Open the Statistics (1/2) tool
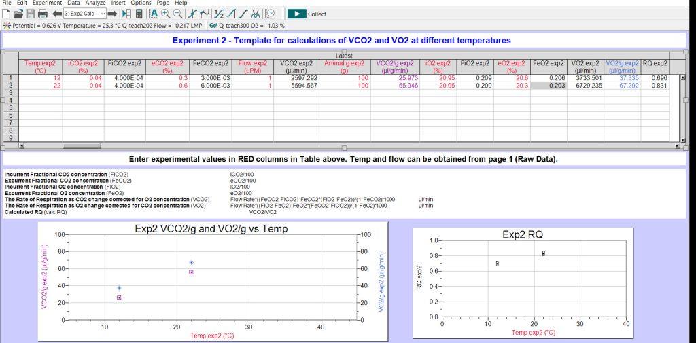This screenshot has width=696, height=343. (x=219, y=14)
